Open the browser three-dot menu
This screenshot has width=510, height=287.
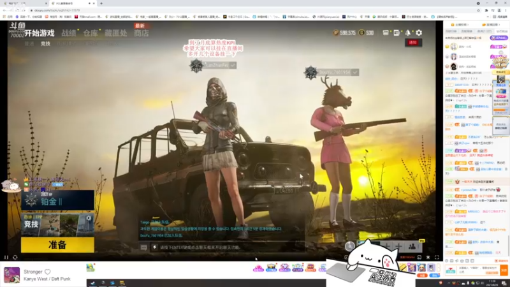[x=506, y=10]
